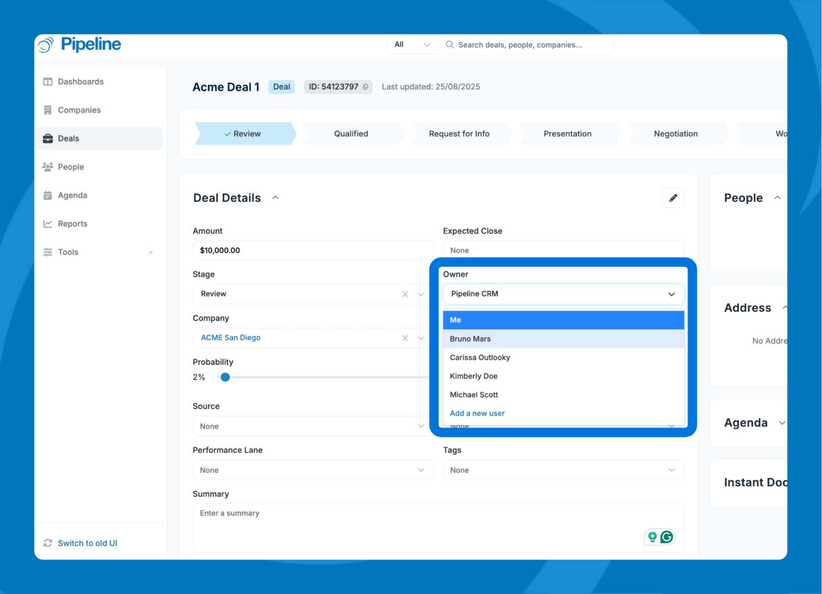Click the Agenda calendar icon in sidebar

(48, 195)
